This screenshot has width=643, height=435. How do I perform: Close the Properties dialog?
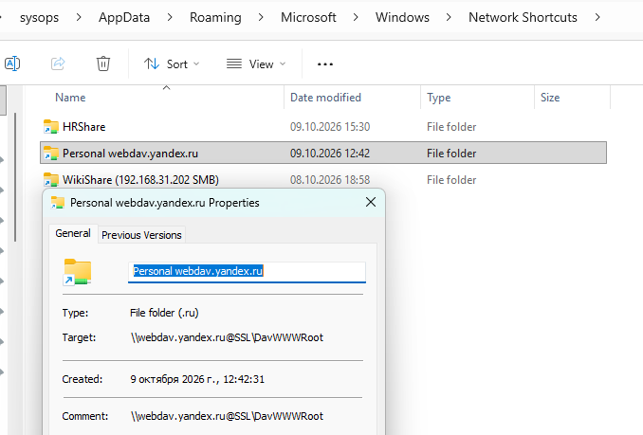pyautogui.click(x=371, y=202)
